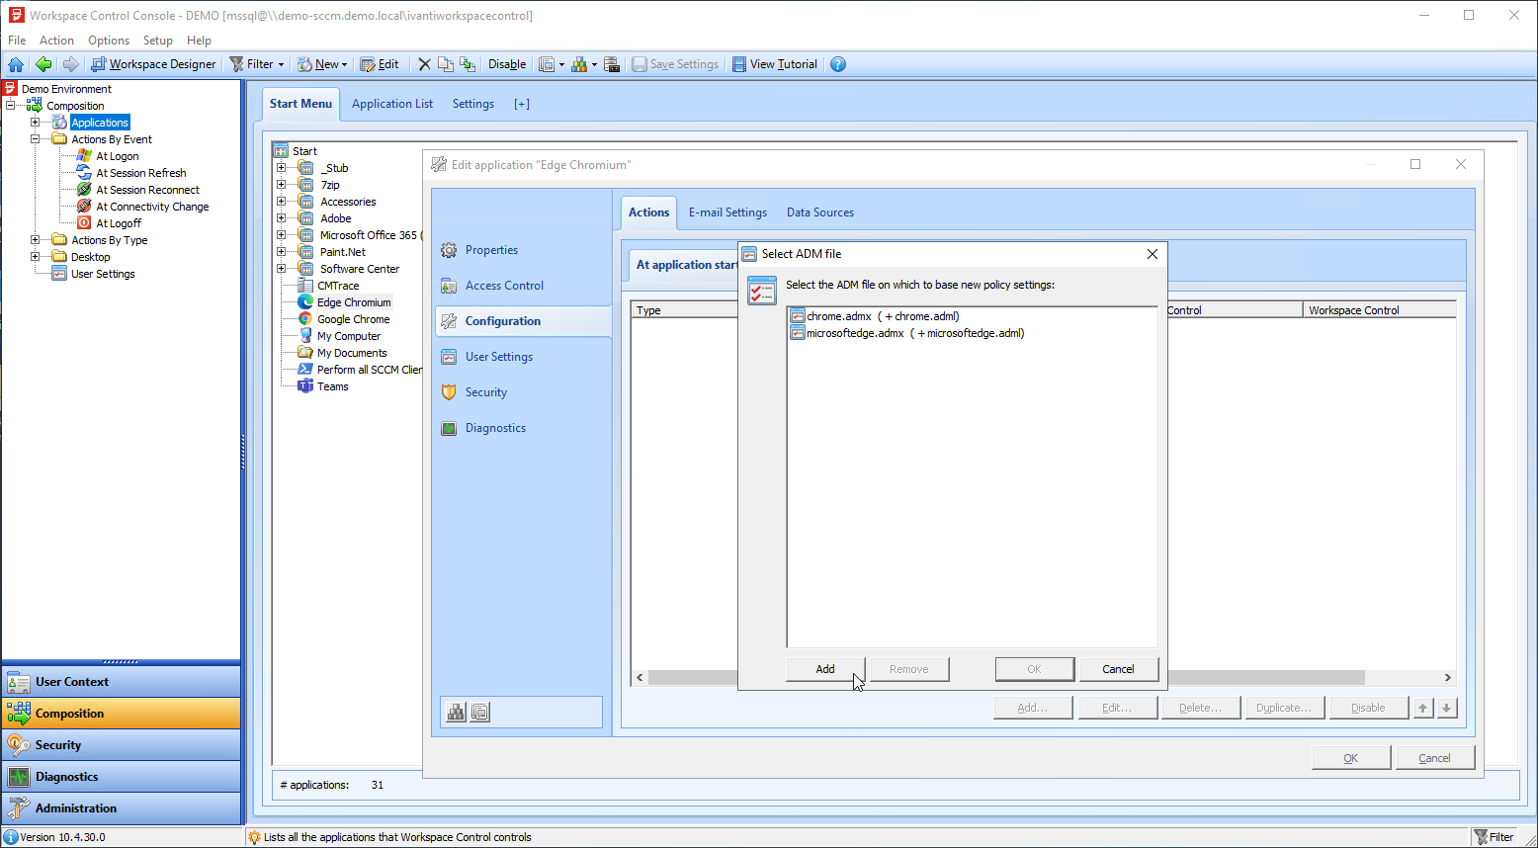Expand the Actions By Type node
The height and width of the screenshot is (848, 1538).
tap(36, 240)
